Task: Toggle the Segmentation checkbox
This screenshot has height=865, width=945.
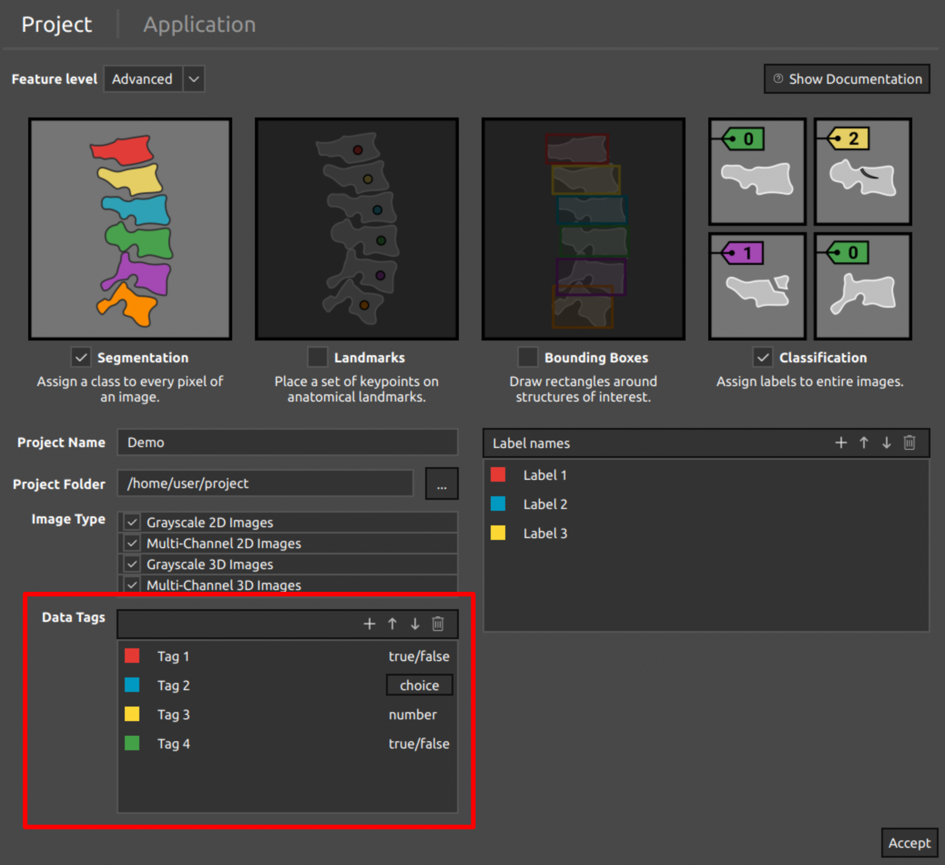Action: pos(81,357)
